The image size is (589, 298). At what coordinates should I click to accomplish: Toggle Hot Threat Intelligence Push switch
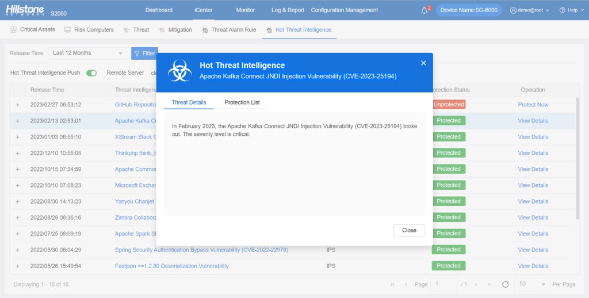[91, 73]
